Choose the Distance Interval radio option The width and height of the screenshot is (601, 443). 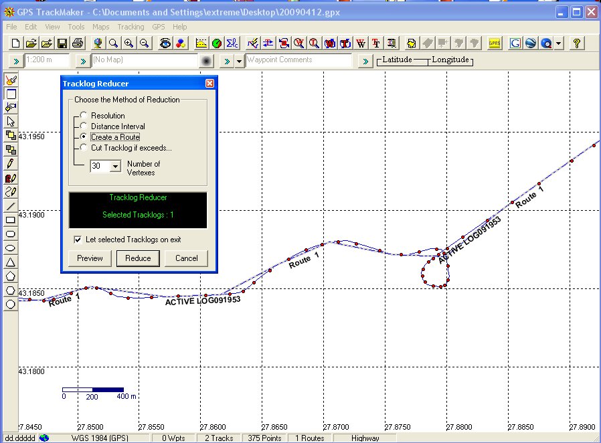pos(84,126)
